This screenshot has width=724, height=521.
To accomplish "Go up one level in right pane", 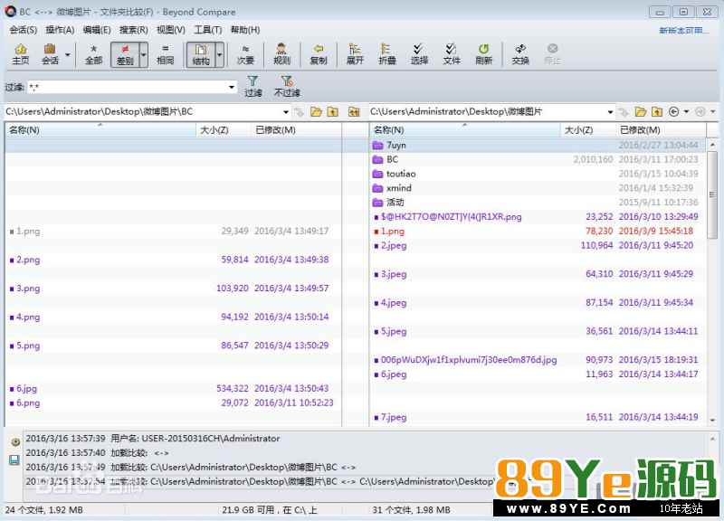I will pos(657,111).
